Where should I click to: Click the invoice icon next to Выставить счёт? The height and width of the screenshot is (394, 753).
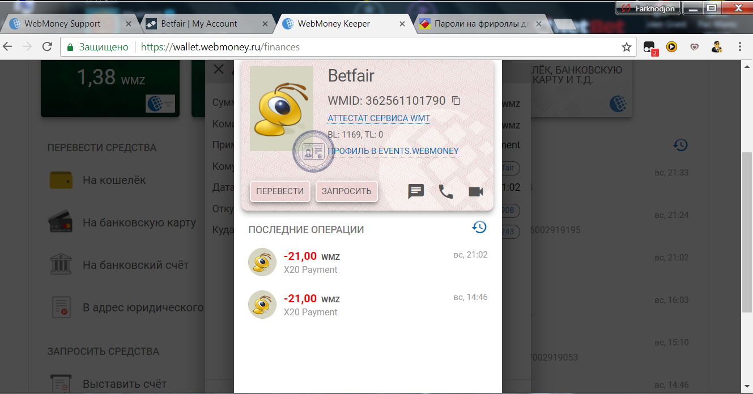[x=60, y=384]
